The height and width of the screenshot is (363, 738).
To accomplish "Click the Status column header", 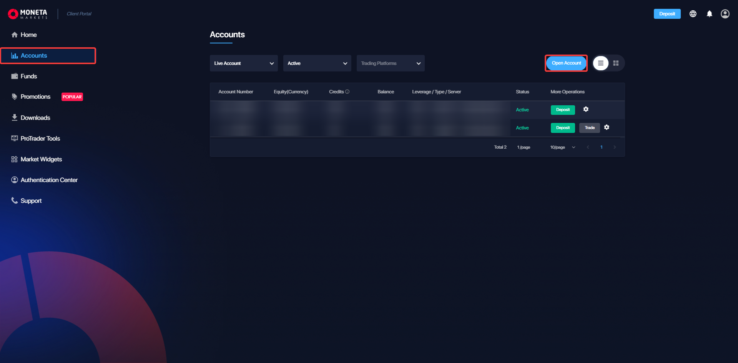I will (x=522, y=92).
